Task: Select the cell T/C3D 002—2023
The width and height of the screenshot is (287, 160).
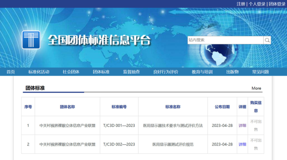Action: tap(119, 144)
